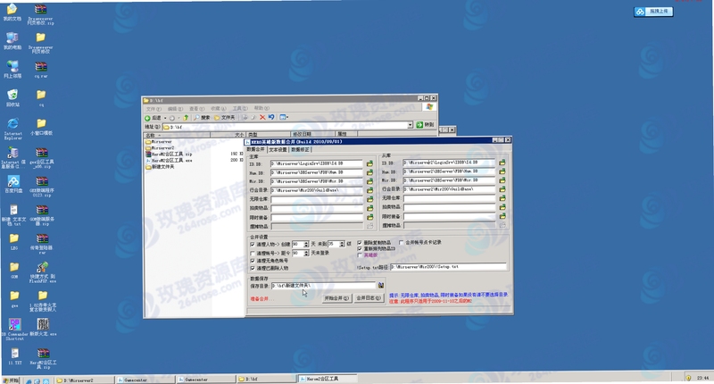Open Explorer address bar dropdown
714x384 pixels.
pos(410,125)
